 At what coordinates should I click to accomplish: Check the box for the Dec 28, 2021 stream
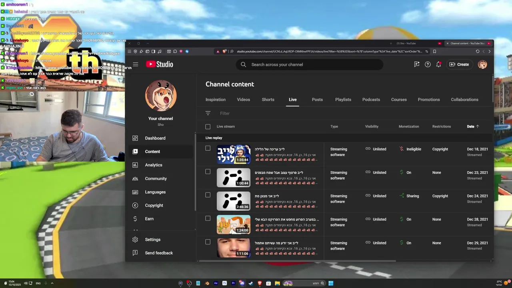(x=208, y=218)
